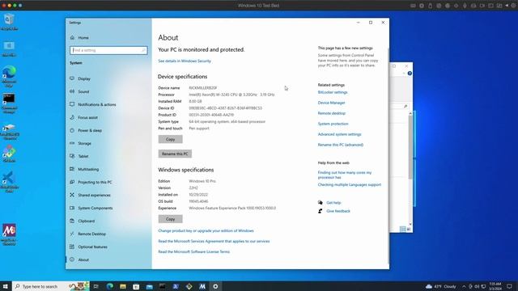Click Change product key or upgrade link
The height and width of the screenshot is (291, 518).
click(x=206, y=230)
